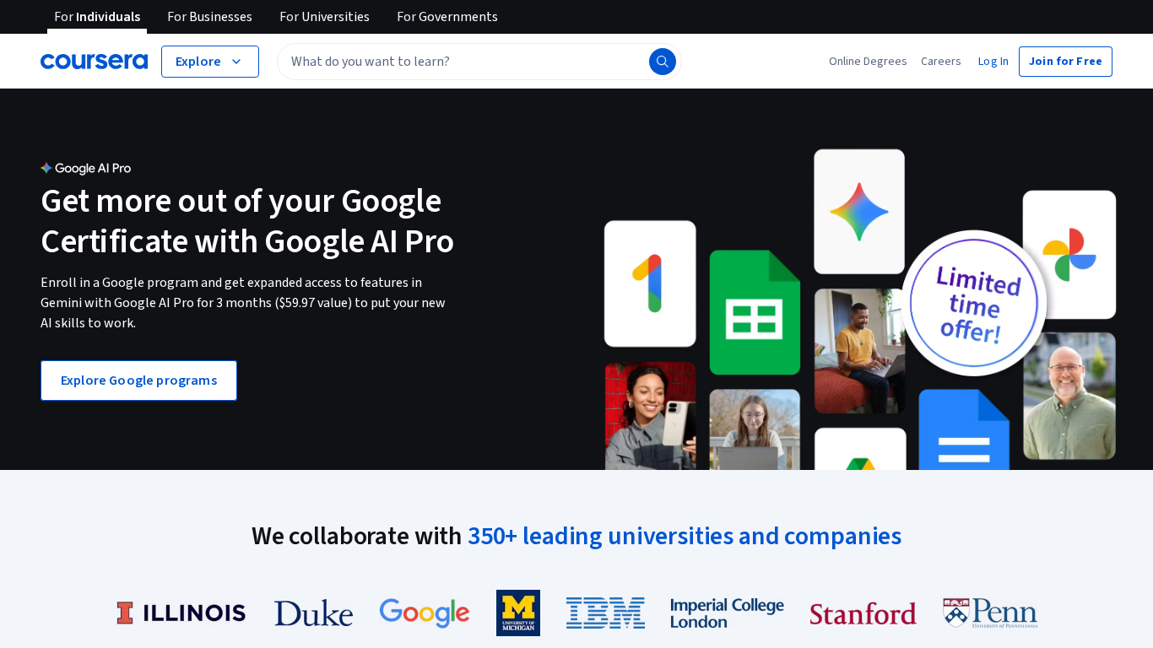Click the Explore Google programs button
The height and width of the screenshot is (648, 1153).
pos(138,380)
